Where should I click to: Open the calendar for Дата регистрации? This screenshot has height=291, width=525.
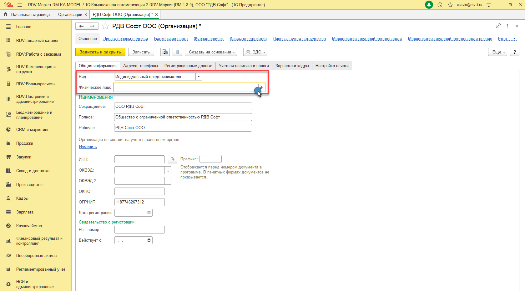point(149,213)
